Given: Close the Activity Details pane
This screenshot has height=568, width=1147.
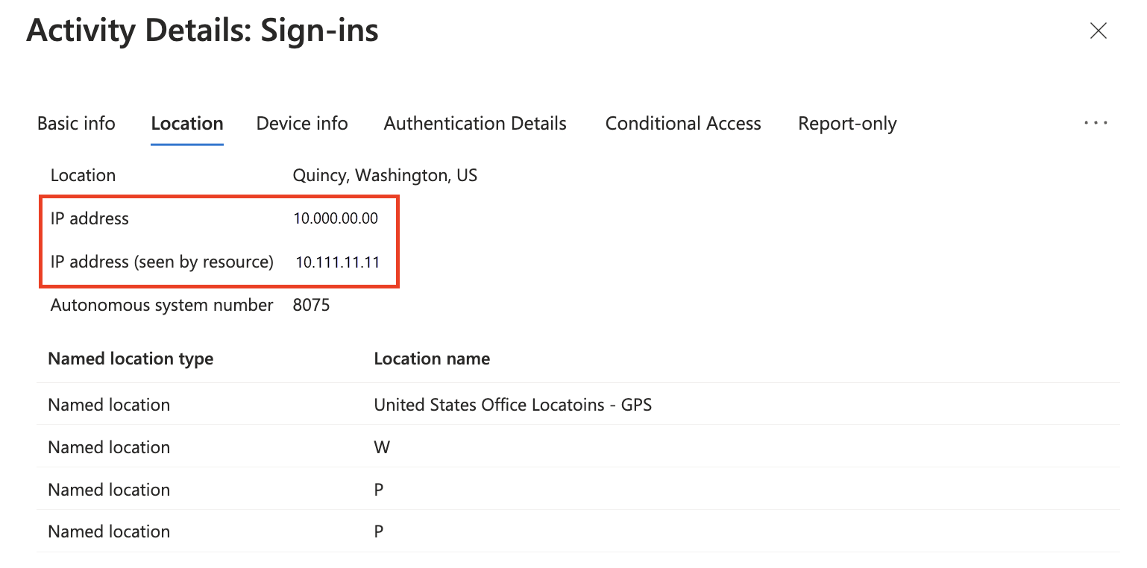Looking at the screenshot, I should click(x=1098, y=31).
